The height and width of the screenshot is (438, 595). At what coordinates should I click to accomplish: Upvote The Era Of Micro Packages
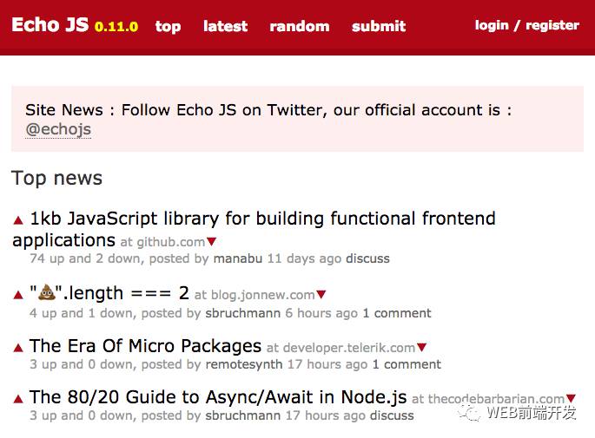[18, 348]
